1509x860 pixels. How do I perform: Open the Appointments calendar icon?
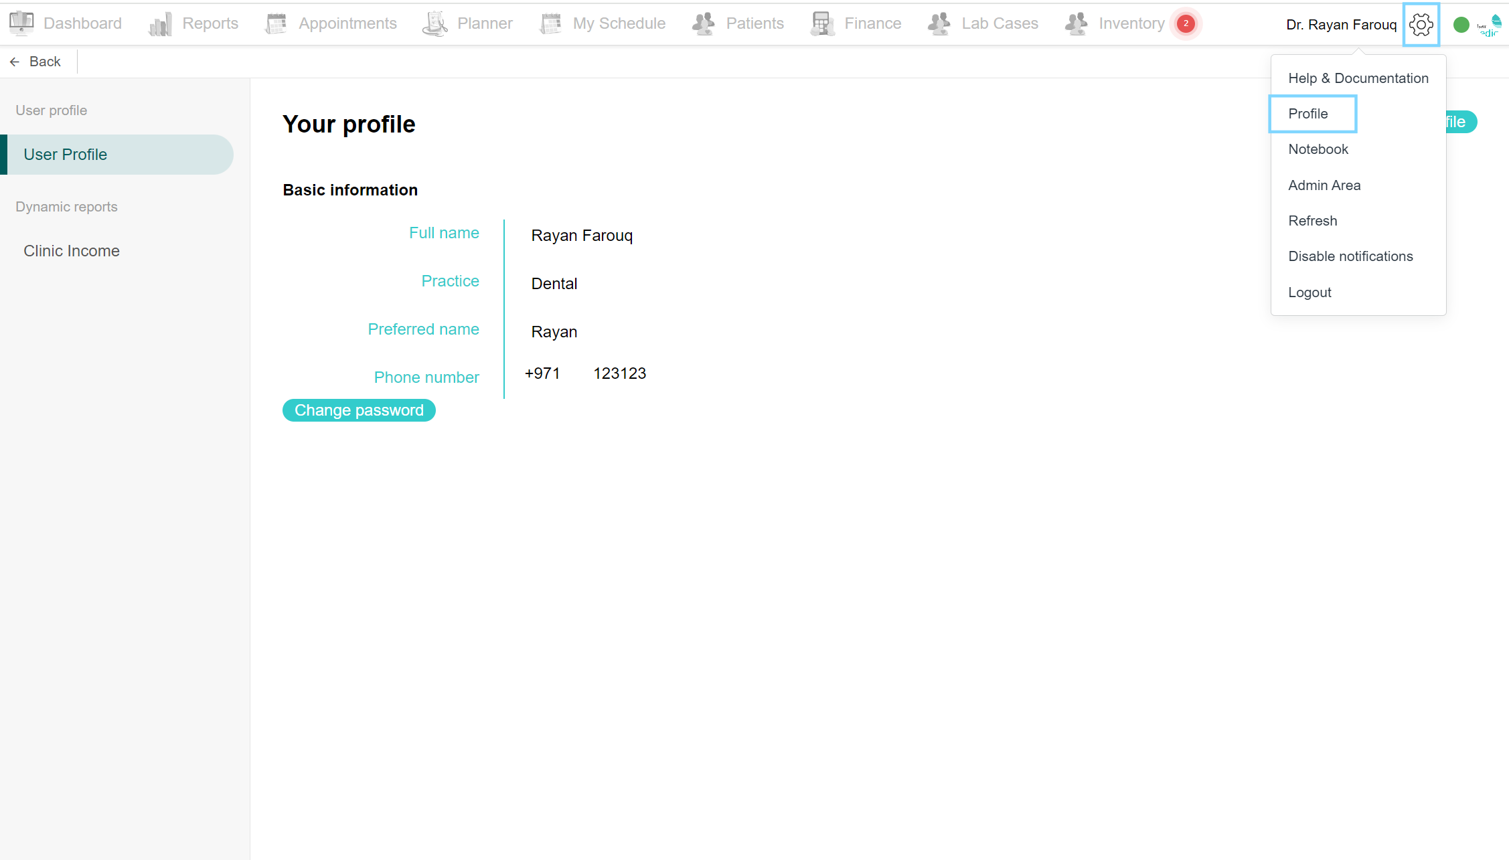pyautogui.click(x=276, y=23)
